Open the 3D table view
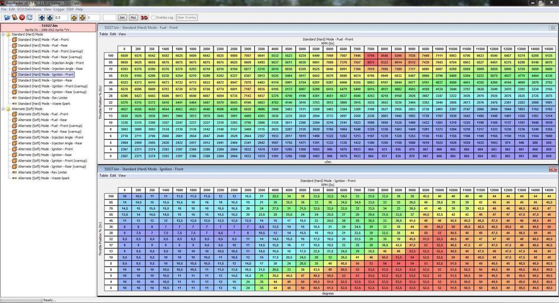559x303 pixels. click(x=144, y=17)
